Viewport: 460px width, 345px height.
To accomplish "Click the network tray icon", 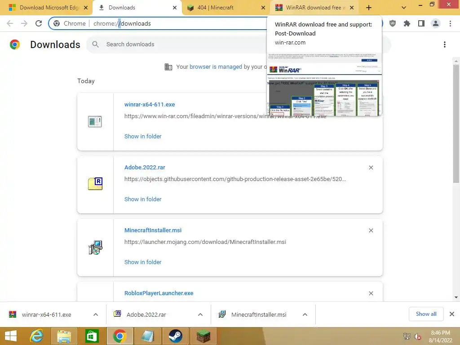I will pos(407,336).
